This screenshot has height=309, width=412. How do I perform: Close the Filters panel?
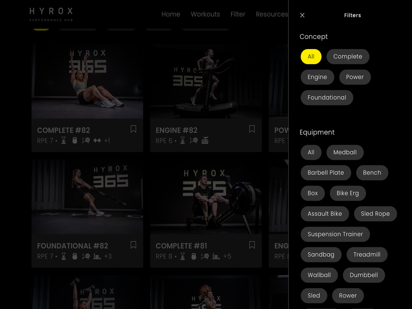[x=302, y=15]
